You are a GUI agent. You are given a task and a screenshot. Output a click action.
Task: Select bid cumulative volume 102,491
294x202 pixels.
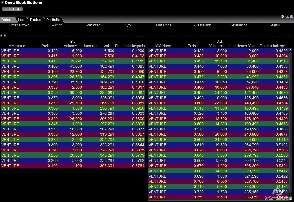point(107,66)
